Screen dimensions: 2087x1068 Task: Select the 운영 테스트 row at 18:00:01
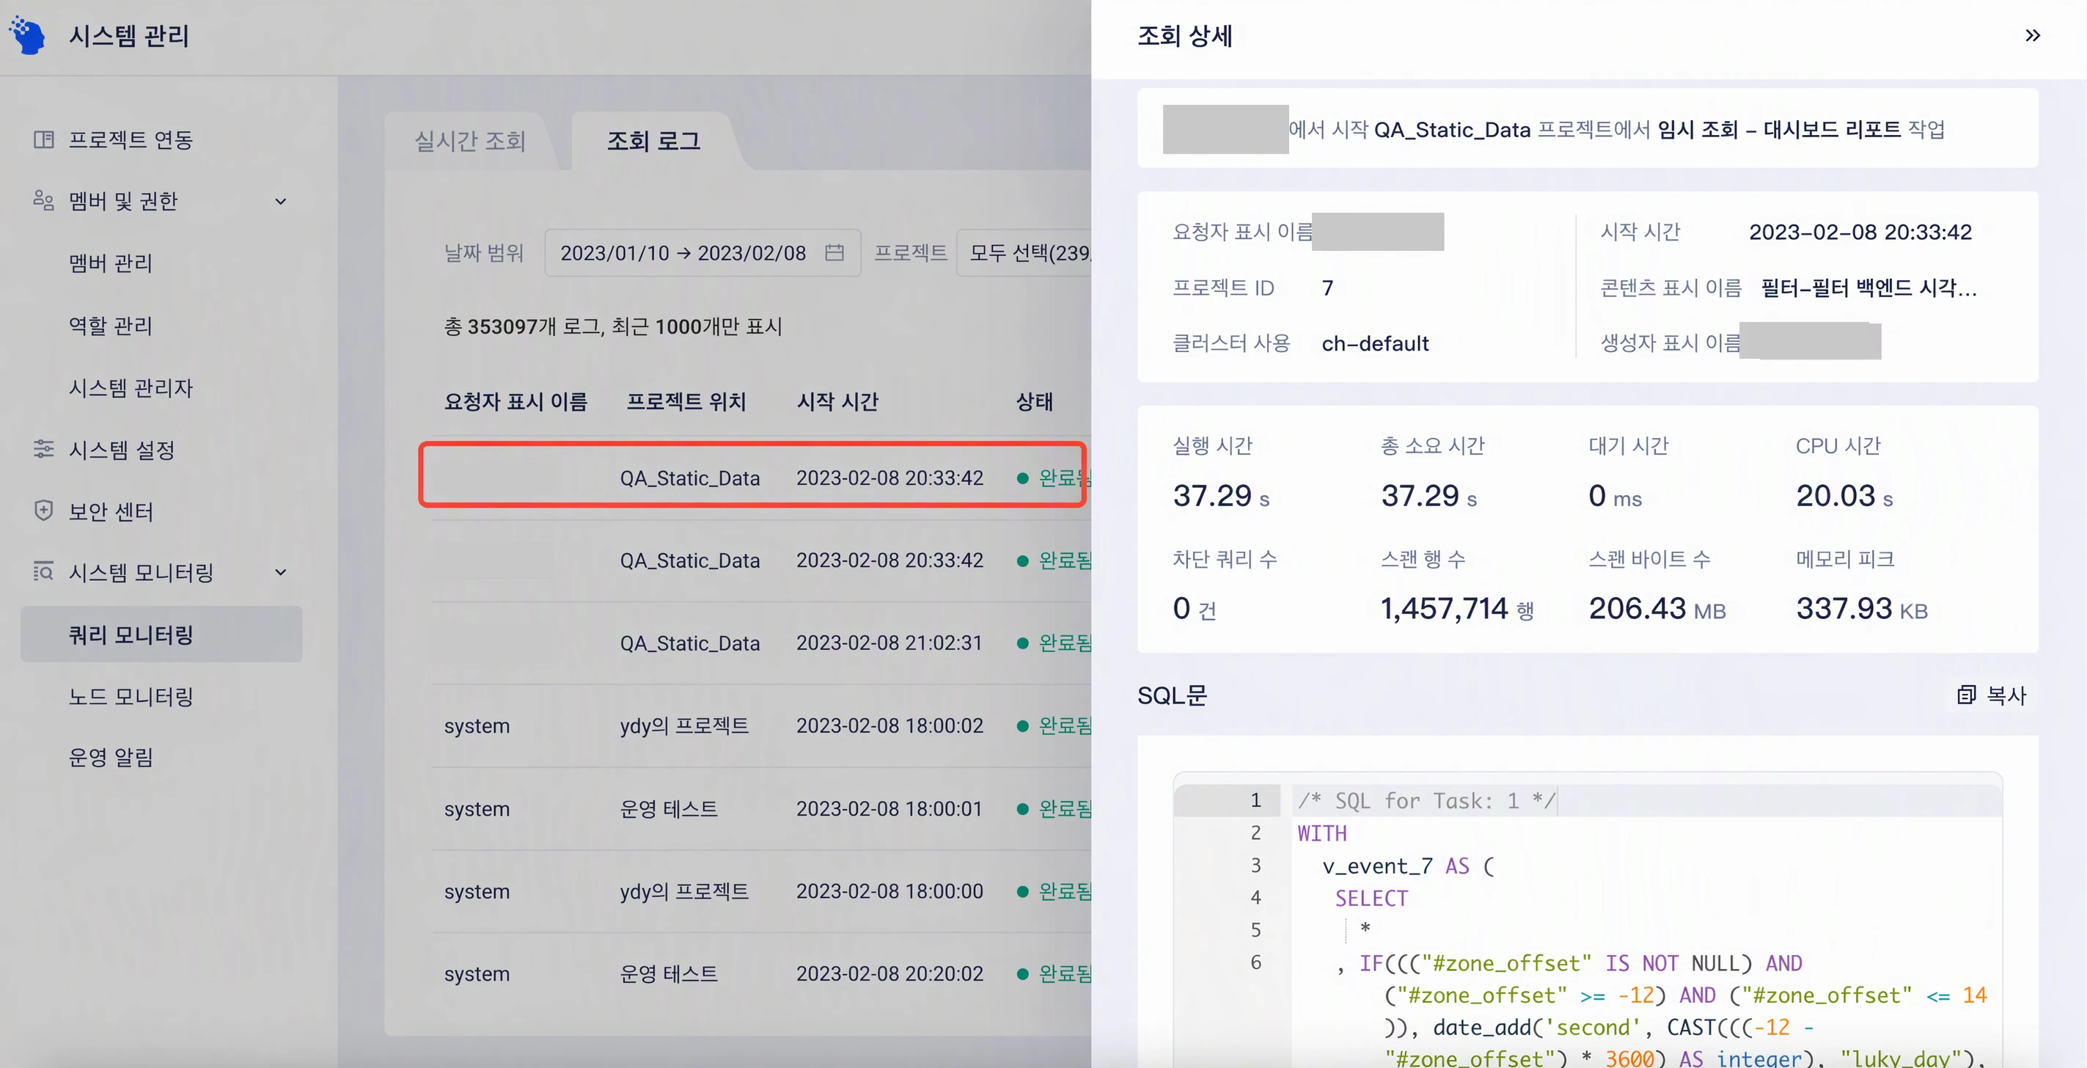[762, 808]
